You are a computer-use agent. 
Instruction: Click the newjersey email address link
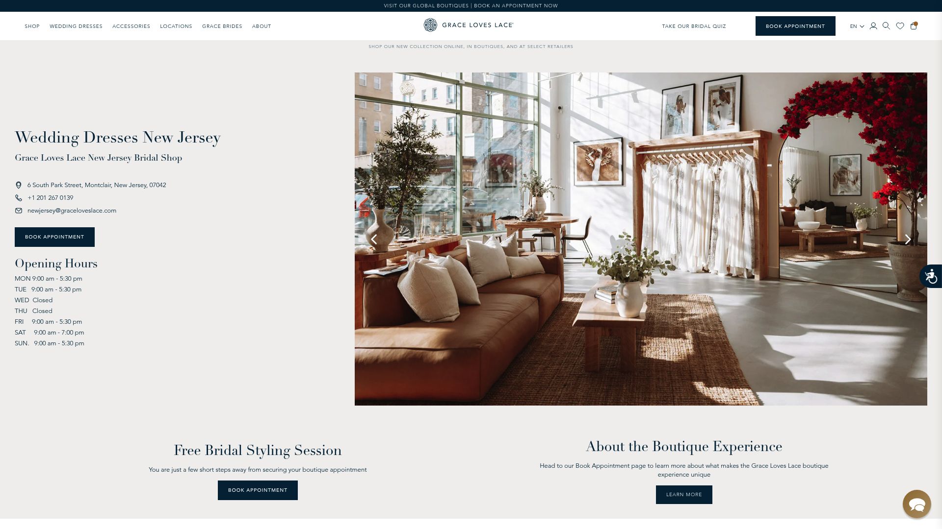click(72, 211)
